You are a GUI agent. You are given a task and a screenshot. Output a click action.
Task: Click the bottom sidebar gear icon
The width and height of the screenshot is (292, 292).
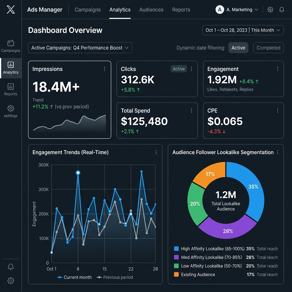click(11, 281)
